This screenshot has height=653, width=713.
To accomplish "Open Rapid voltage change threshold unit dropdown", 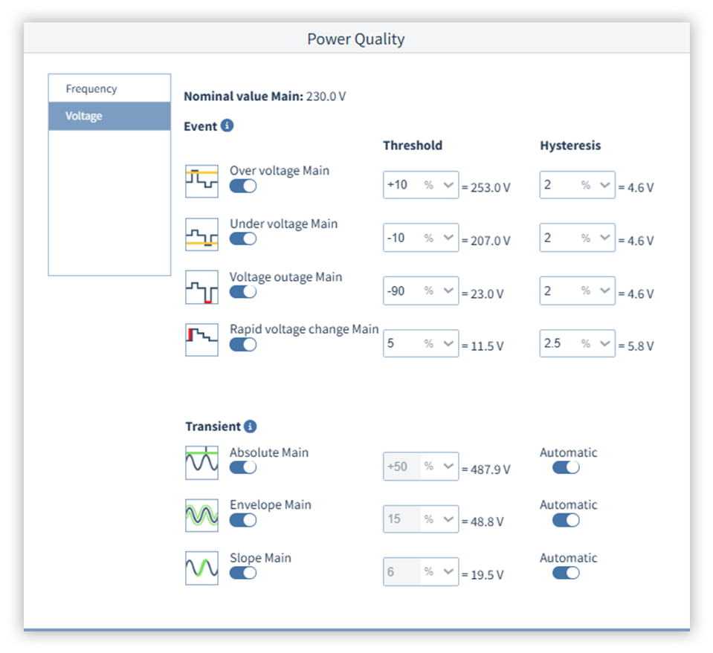I will pyautogui.click(x=448, y=344).
